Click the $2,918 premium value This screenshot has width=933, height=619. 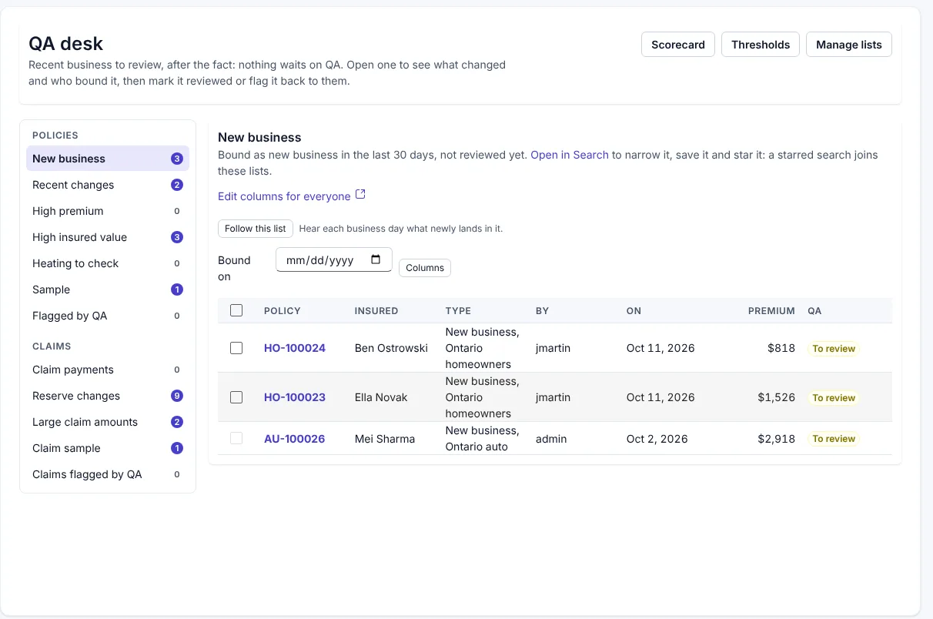777,439
